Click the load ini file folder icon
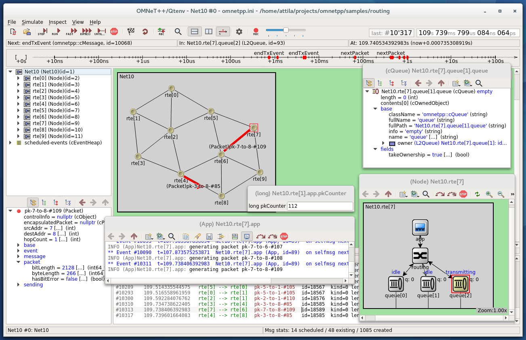Image resolution: width=526 pixels, height=340 pixels. coord(27,31)
